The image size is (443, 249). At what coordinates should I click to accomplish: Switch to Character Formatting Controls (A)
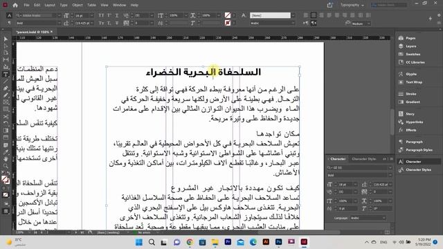(9, 15)
